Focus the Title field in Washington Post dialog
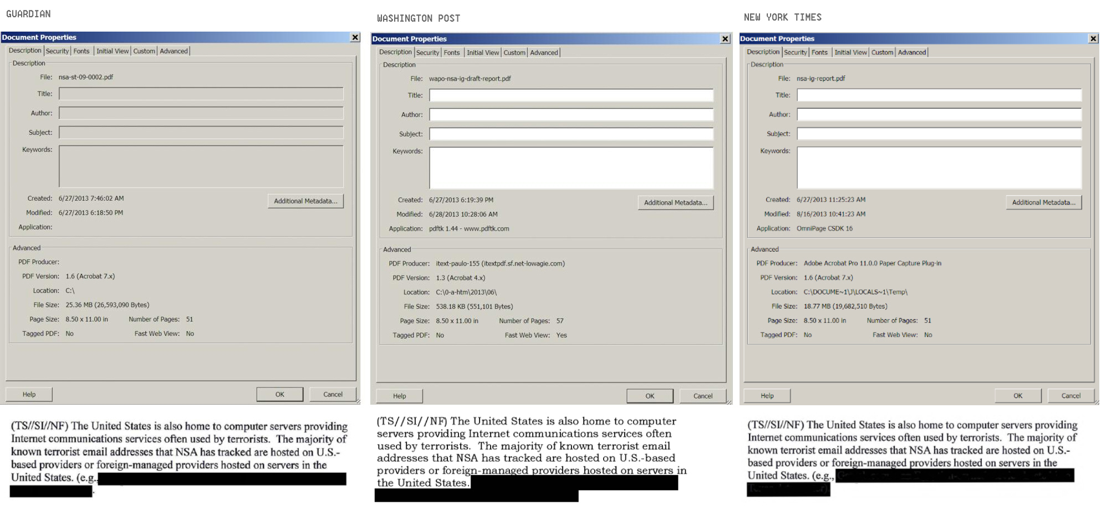The height and width of the screenshot is (520, 1101). tap(572, 95)
